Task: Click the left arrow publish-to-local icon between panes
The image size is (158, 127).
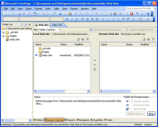Action: [x=95, y=65]
